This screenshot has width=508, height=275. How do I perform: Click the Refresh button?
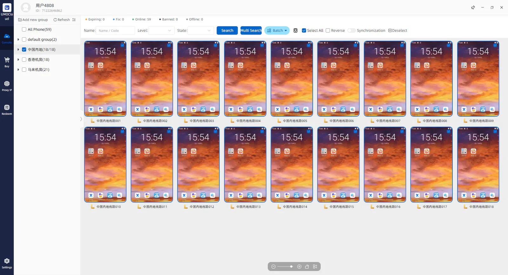tap(62, 20)
